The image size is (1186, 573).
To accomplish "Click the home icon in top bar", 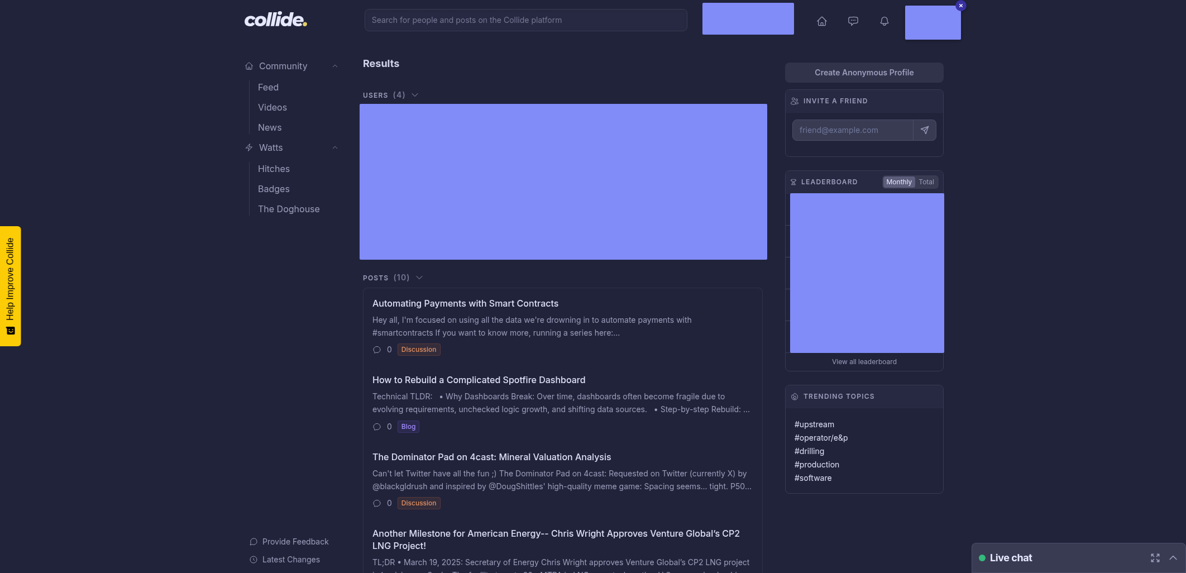I will tap(821, 21).
